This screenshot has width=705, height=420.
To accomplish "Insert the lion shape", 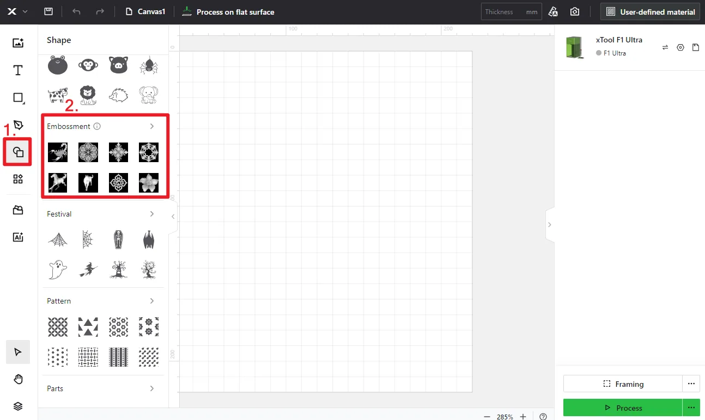I will click(88, 95).
